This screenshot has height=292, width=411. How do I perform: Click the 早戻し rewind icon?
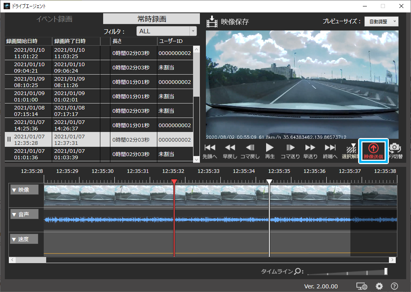(230, 148)
